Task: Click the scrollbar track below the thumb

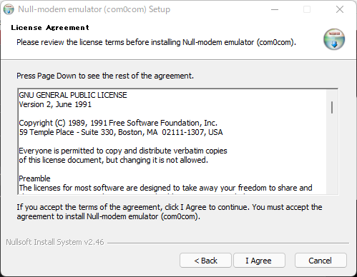Action: (332, 152)
